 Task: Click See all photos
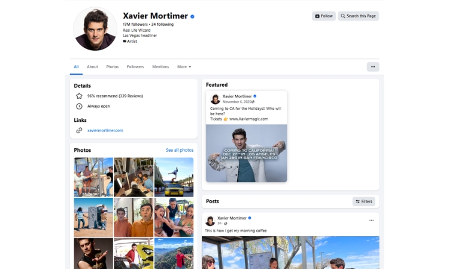[180, 150]
